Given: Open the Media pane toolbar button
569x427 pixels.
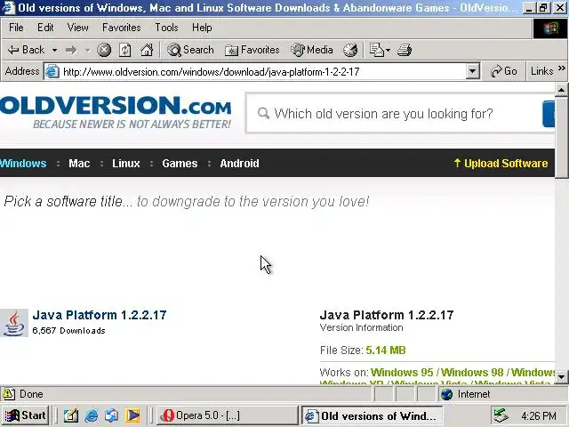Looking at the screenshot, I should click(312, 50).
